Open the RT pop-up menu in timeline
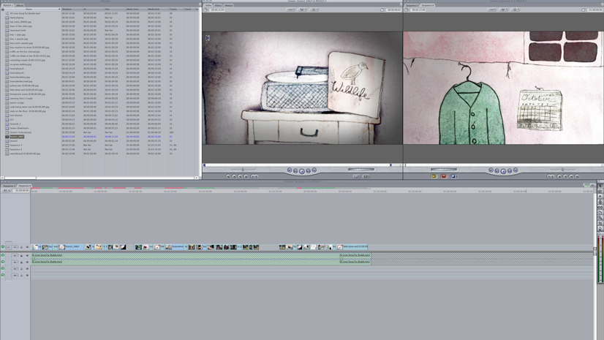This screenshot has width=604, height=340. point(5,191)
